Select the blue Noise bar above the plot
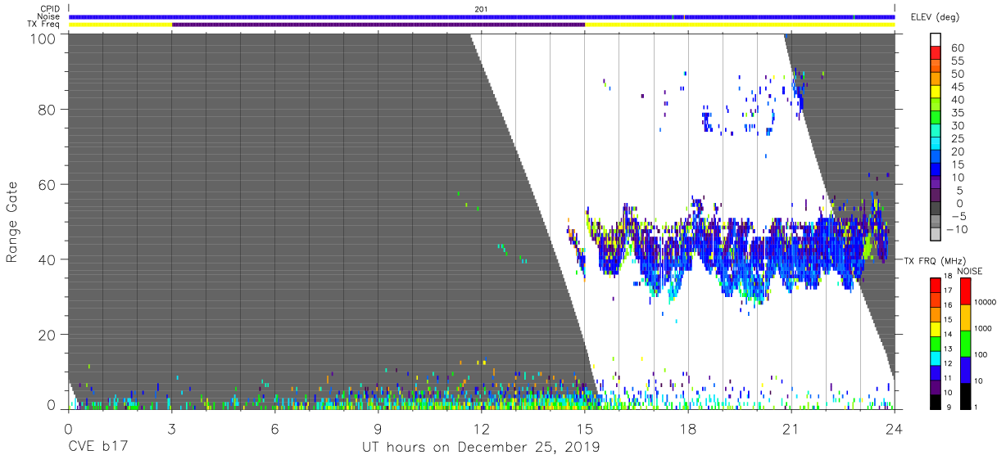Image resolution: width=1006 pixels, height=464 pixels. click(482, 16)
